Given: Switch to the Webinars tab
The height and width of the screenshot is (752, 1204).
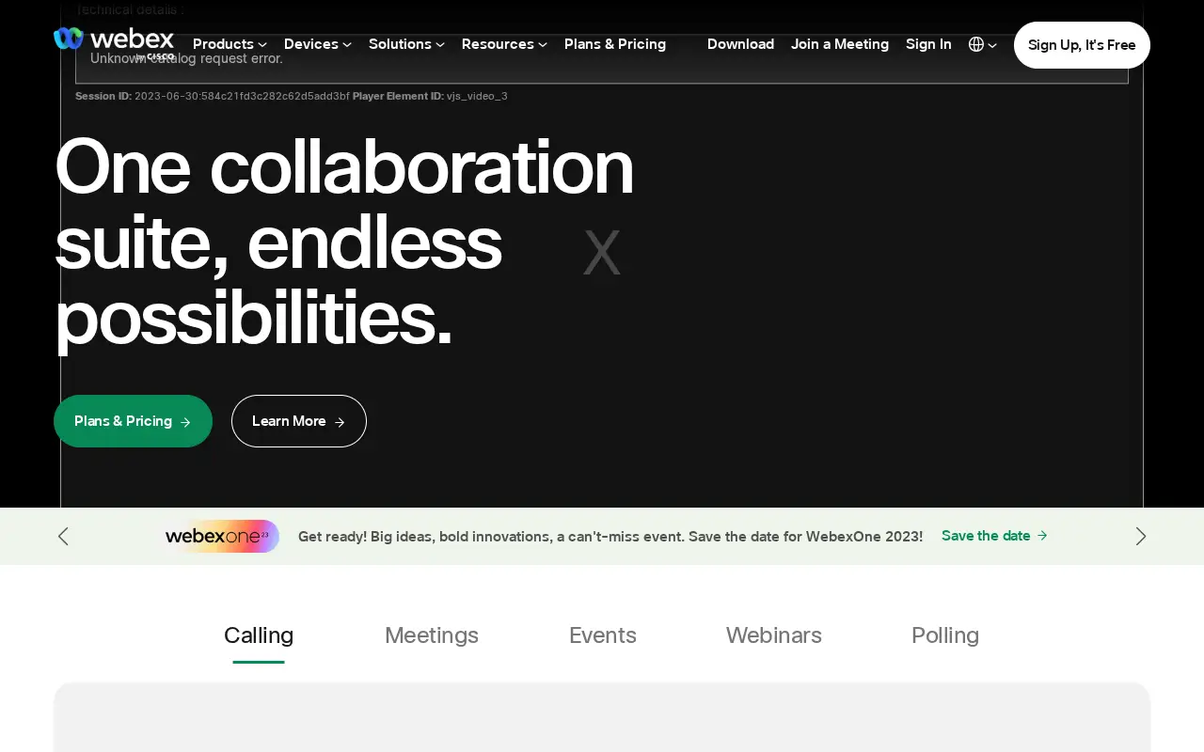Looking at the screenshot, I should [774, 635].
